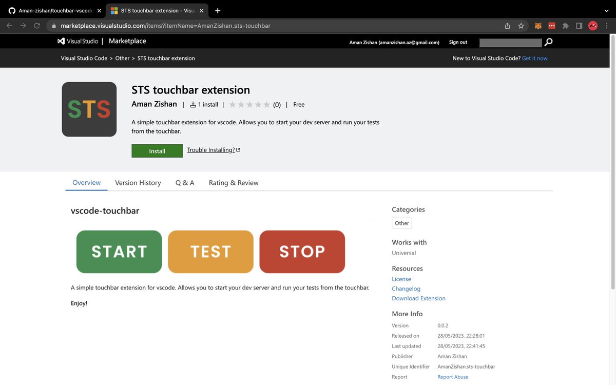
Task: Reload the page with refresh icon
Action: pyautogui.click(x=37, y=26)
